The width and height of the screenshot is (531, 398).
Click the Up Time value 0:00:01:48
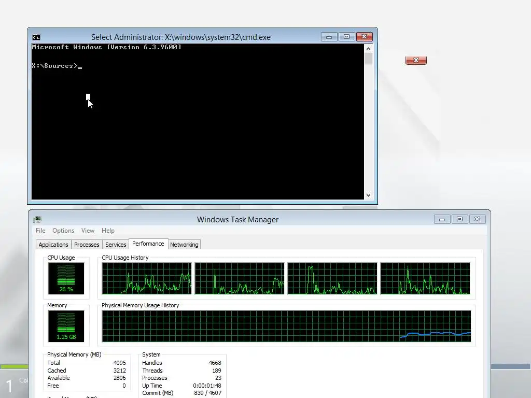[207, 386]
